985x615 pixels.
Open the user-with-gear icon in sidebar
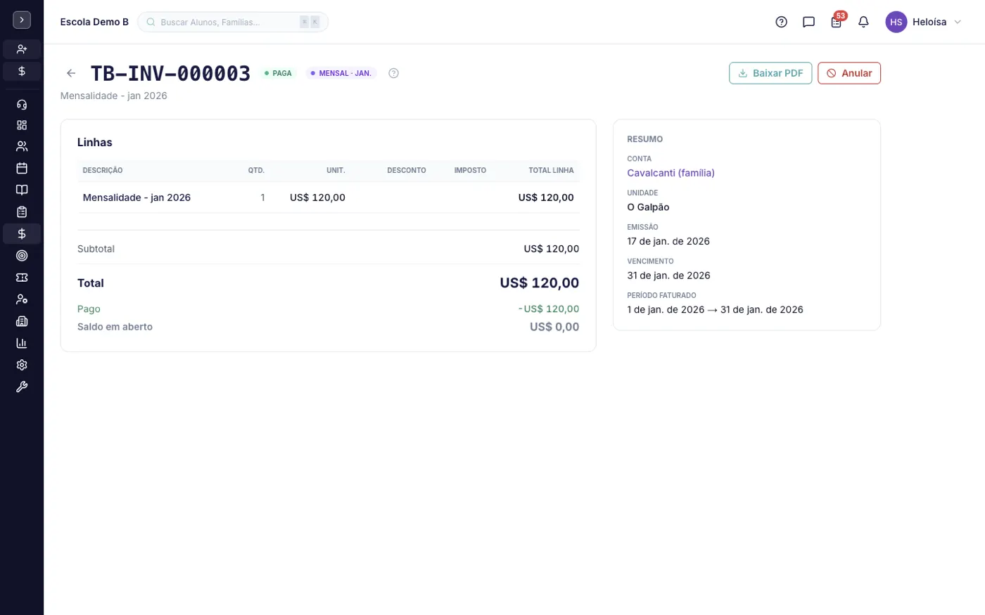coord(22,299)
